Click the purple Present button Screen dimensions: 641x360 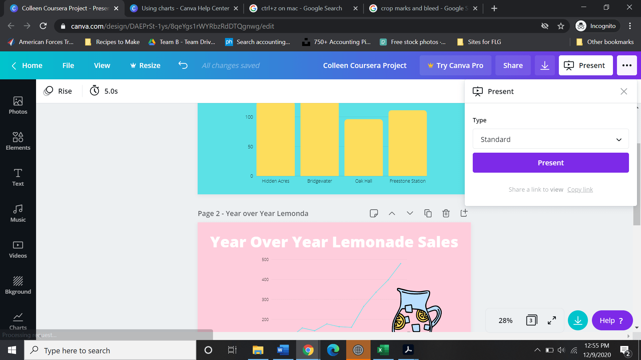pos(550,163)
